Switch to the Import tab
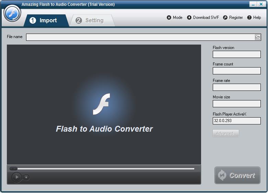 pyautogui.click(x=44, y=21)
